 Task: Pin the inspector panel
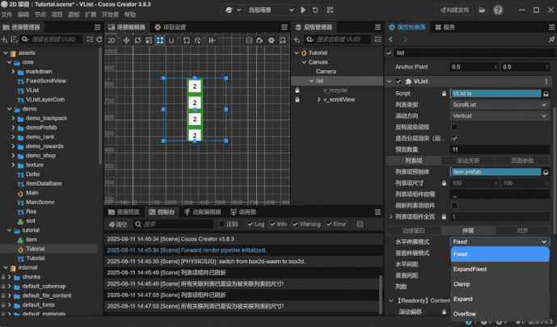551,40
